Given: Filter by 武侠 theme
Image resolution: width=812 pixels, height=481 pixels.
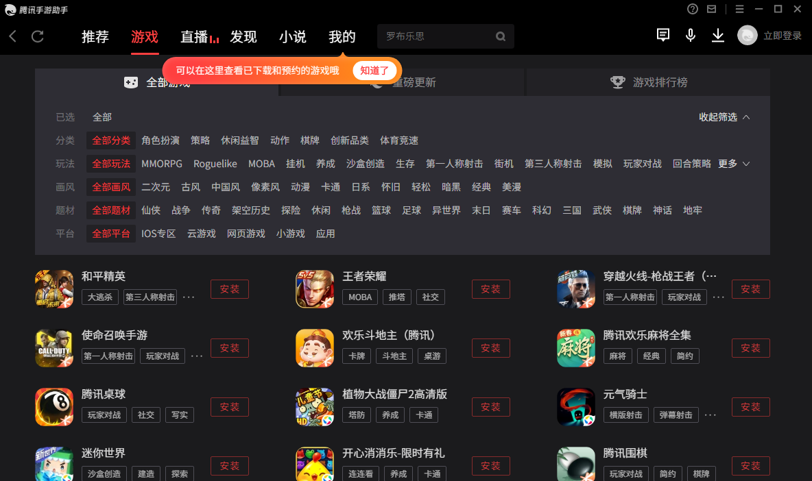Looking at the screenshot, I should [601, 210].
